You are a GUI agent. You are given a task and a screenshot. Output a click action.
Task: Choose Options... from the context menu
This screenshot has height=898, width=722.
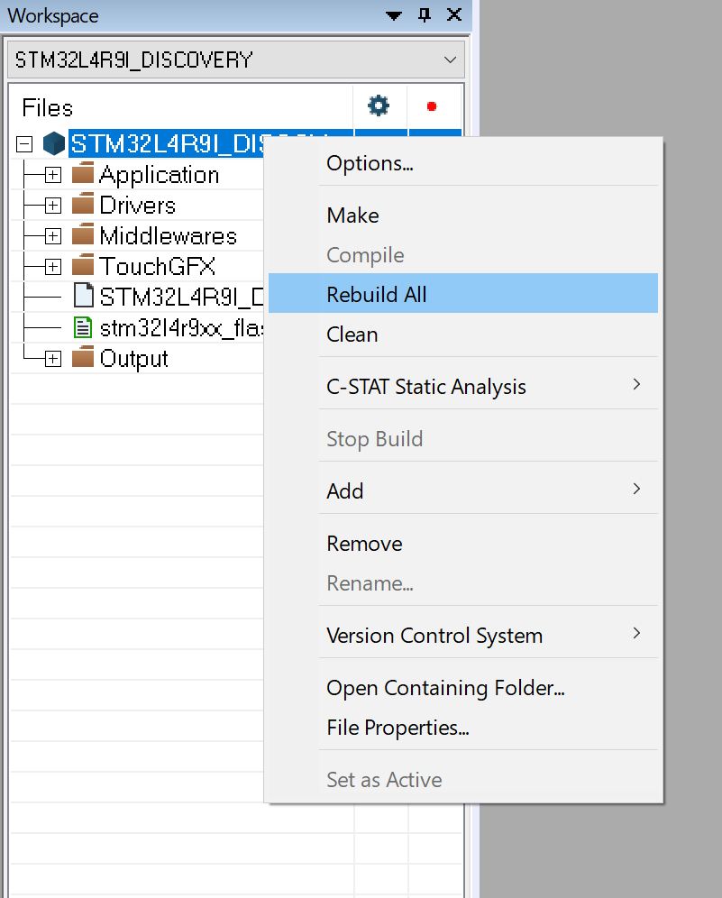[463, 163]
